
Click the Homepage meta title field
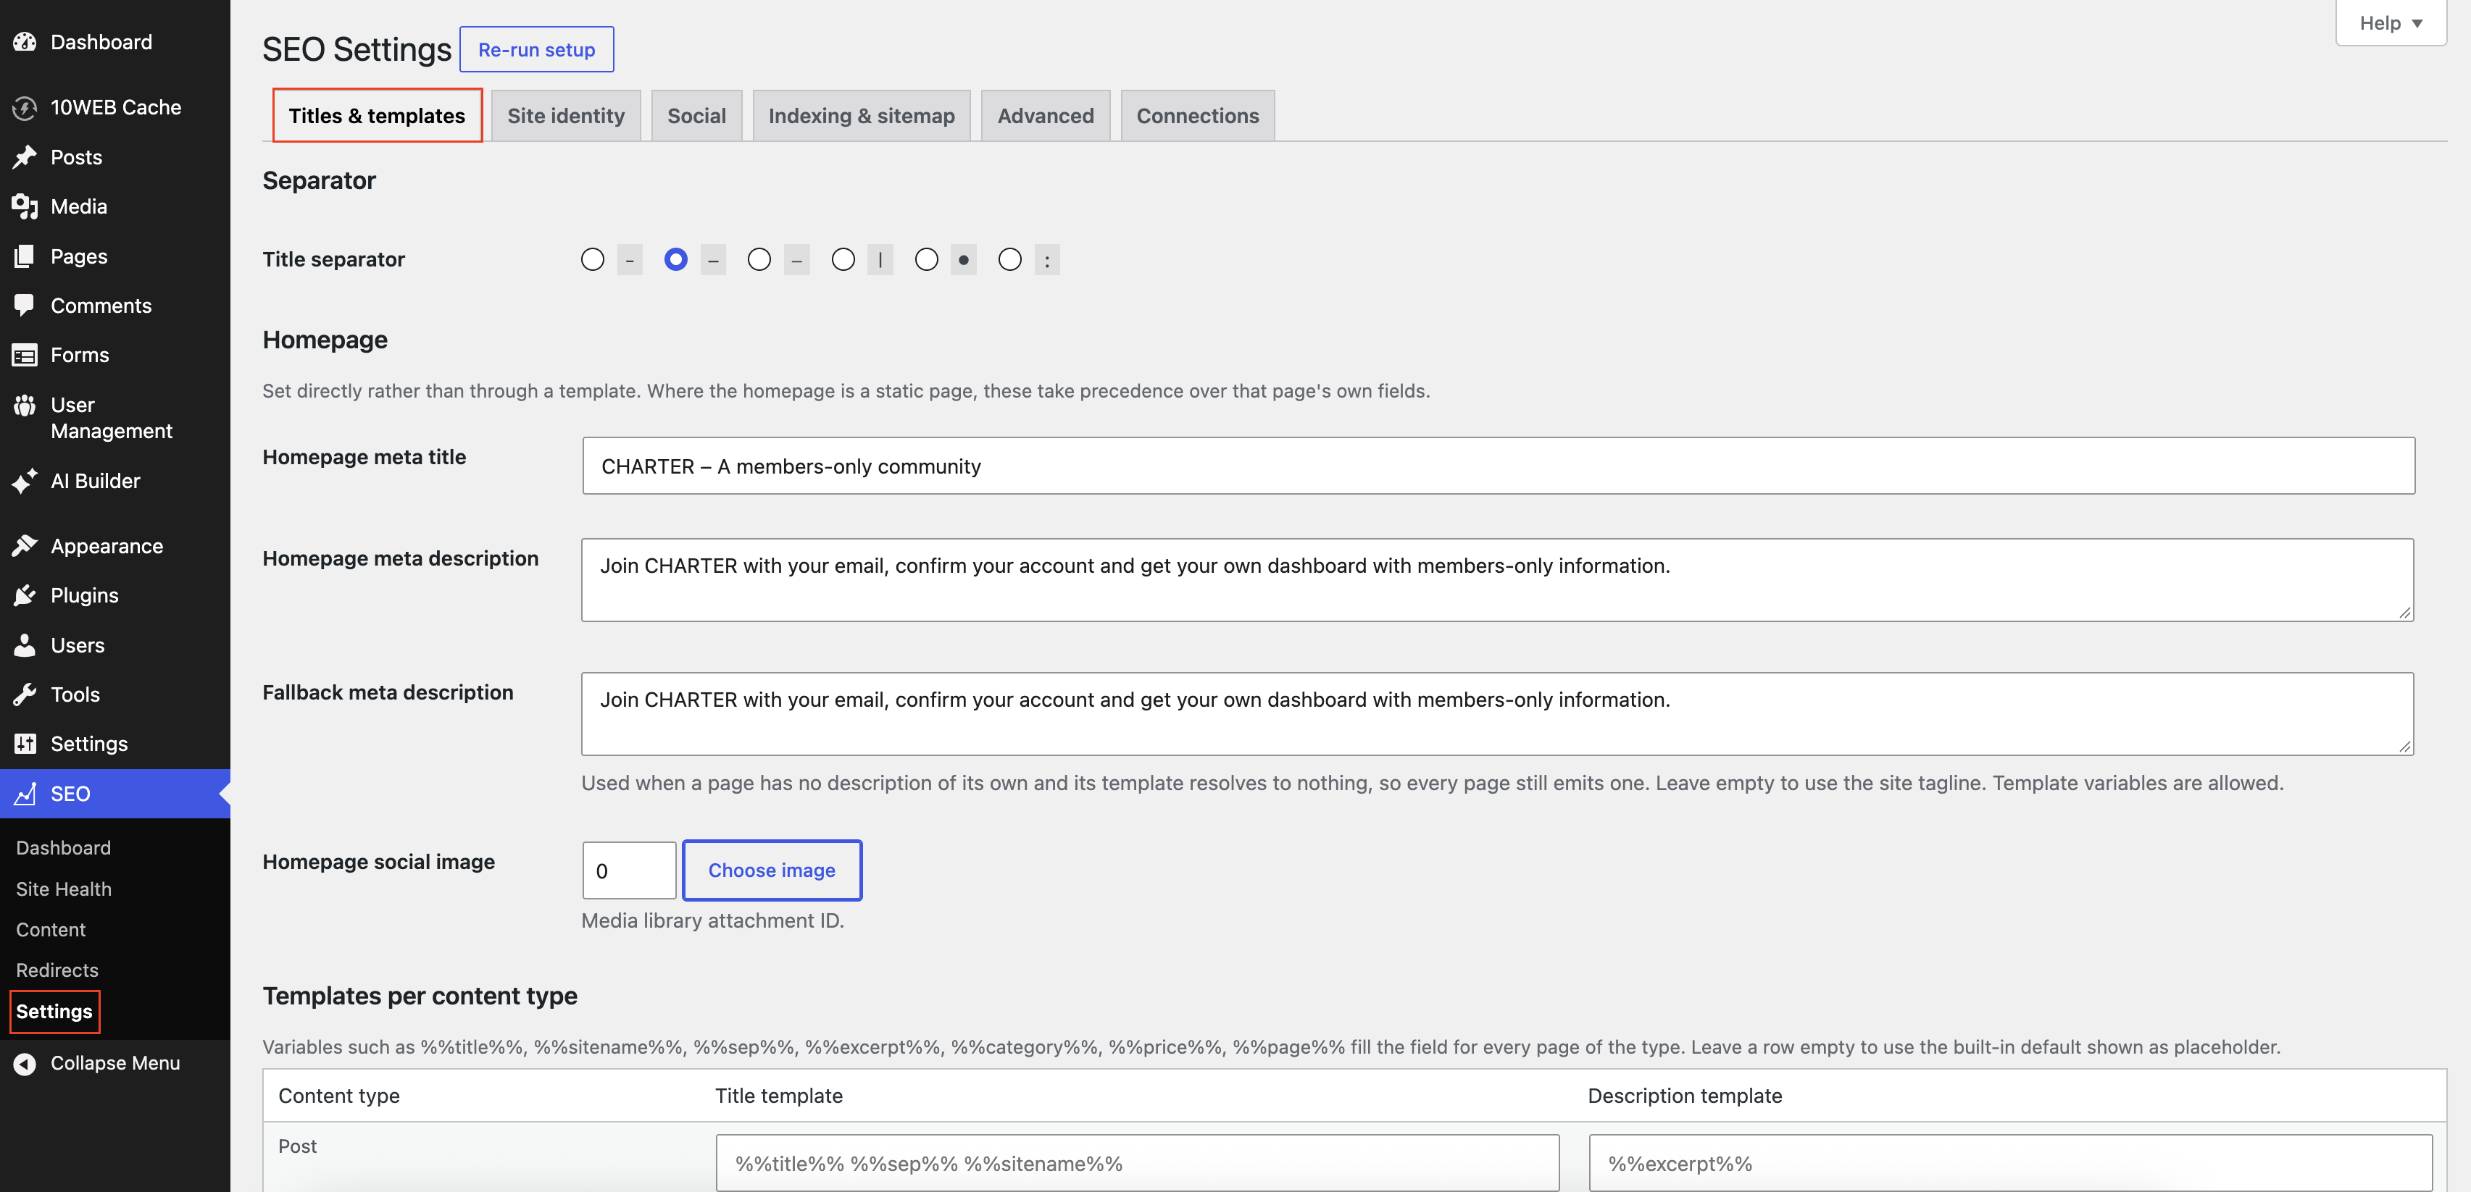tap(1499, 466)
